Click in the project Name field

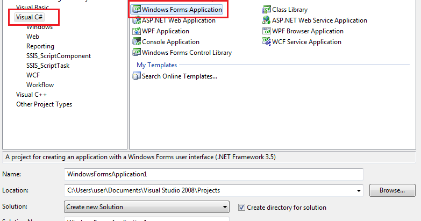pos(213,174)
